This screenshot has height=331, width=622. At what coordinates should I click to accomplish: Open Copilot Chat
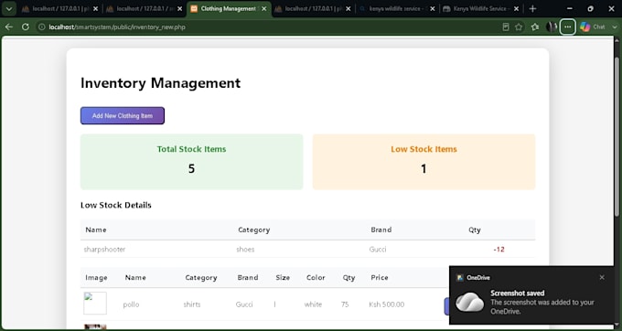[x=592, y=27]
